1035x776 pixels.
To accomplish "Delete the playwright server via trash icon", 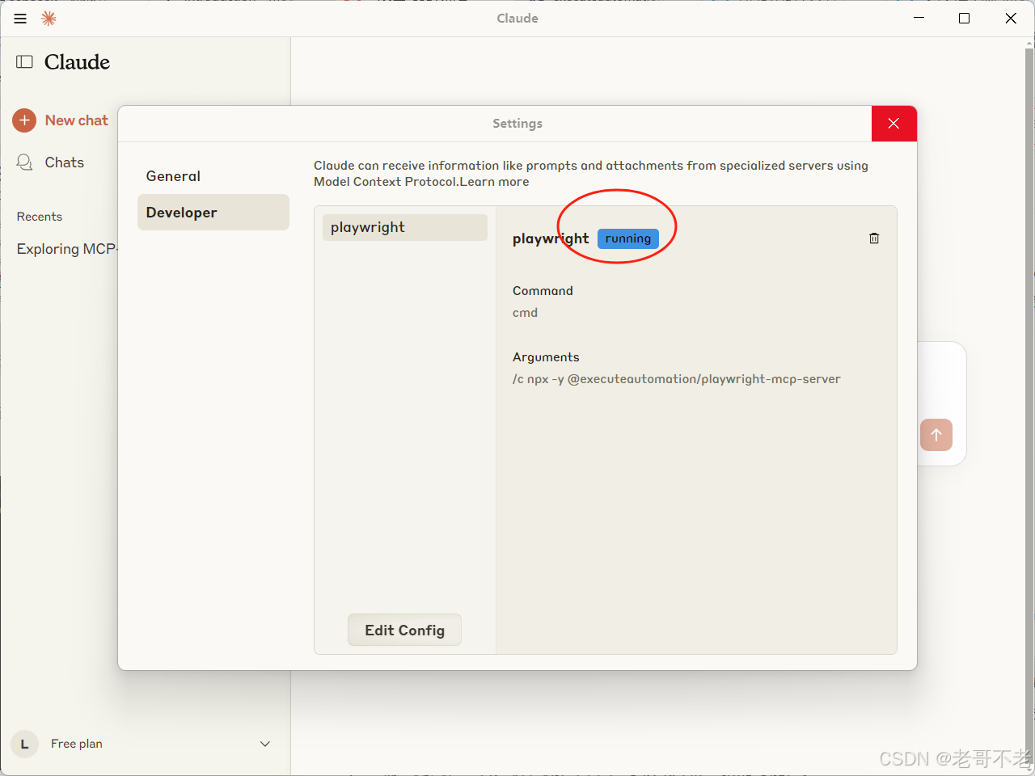I will click(x=874, y=238).
